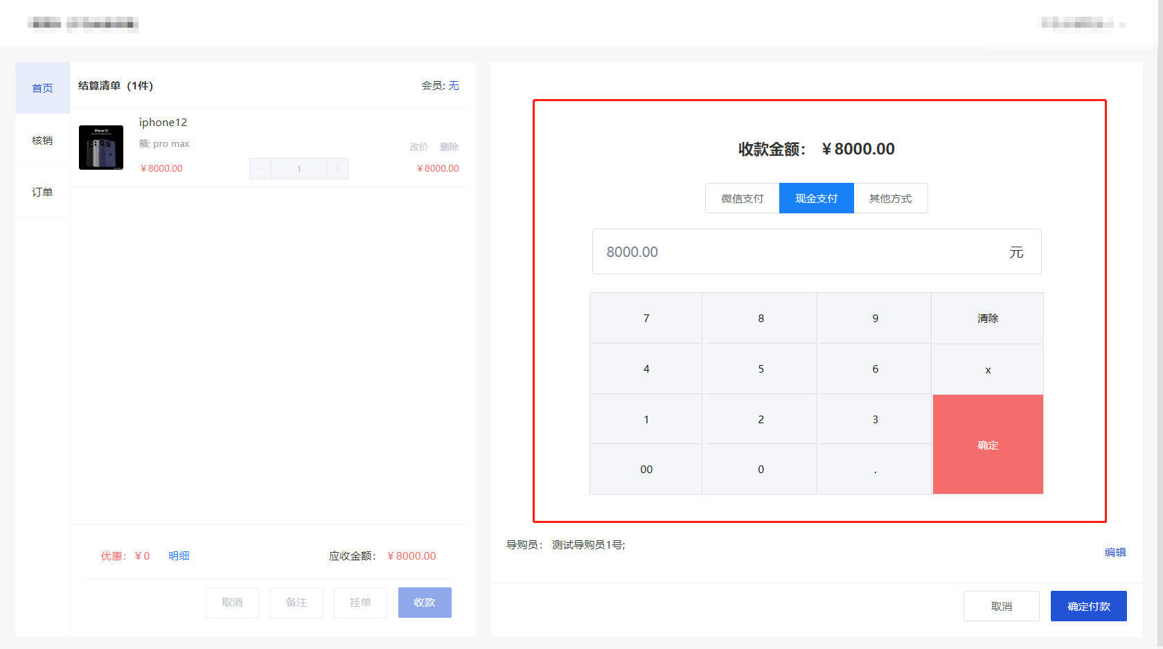Open the 明细 discount details link
The width and height of the screenshot is (1163, 649).
[x=179, y=556]
